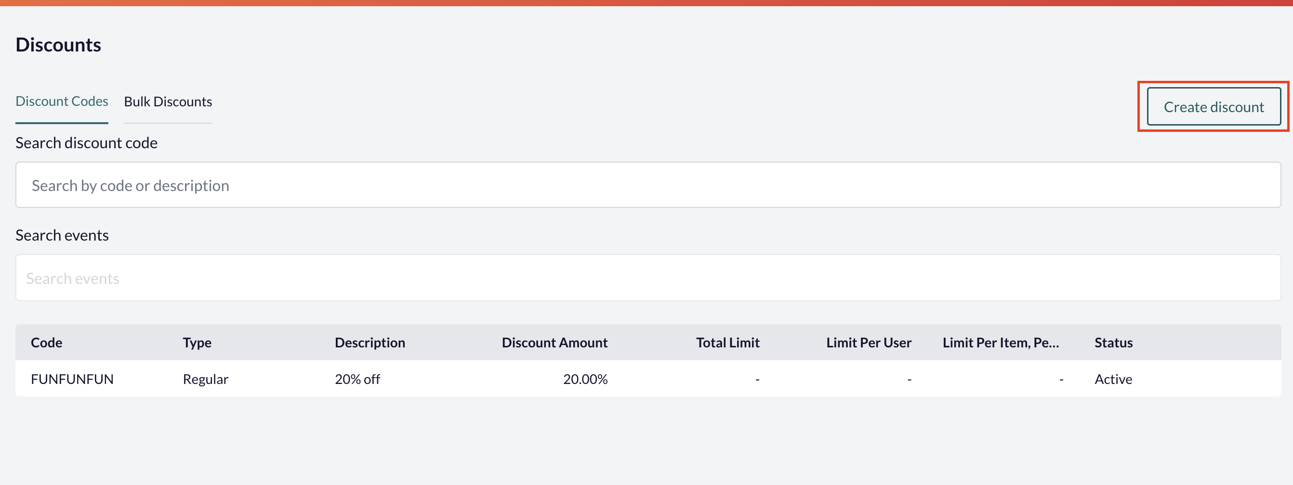Select the 20% off description cell
Viewport: 1293px width, 485px height.
tap(357, 379)
